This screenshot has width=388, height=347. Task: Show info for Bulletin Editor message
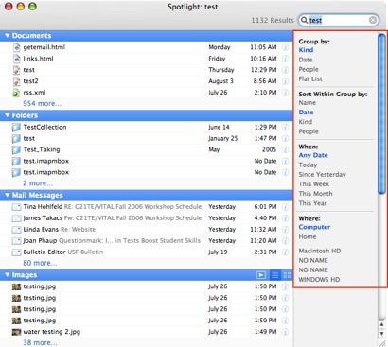285,252
